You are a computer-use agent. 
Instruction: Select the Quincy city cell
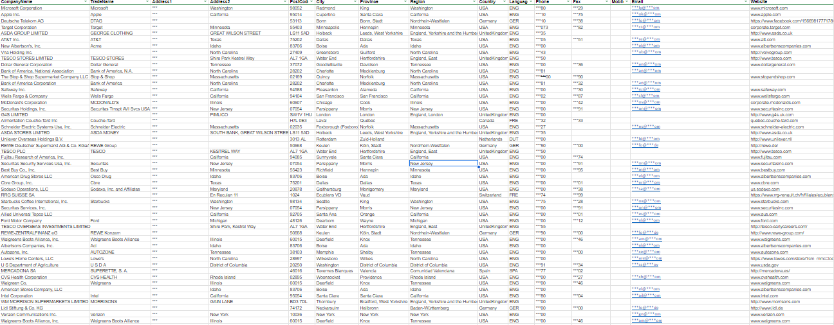[337, 77]
